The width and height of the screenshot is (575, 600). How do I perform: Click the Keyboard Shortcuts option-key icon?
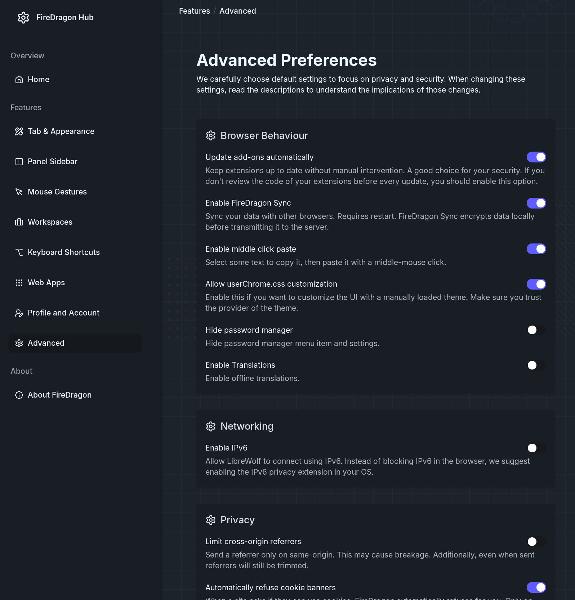19,252
